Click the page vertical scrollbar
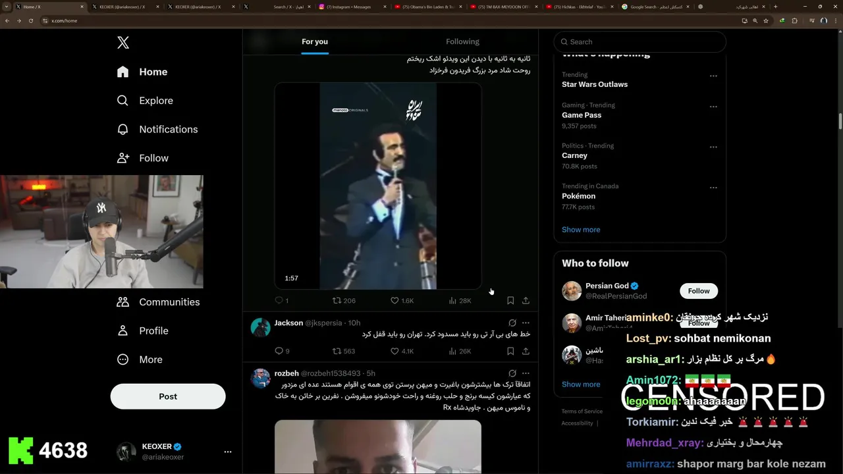Image resolution: width=843 pixels, height=474 pixels. point(840,122)
